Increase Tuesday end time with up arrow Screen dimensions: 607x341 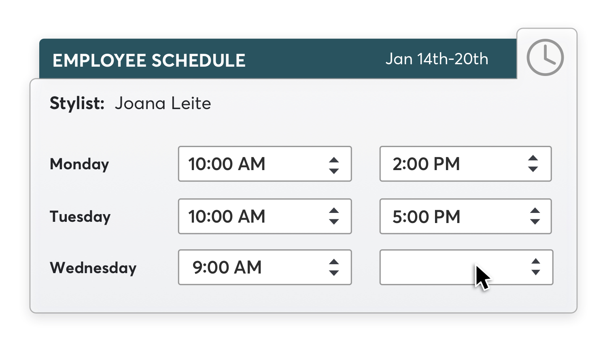tap(535, 210)
